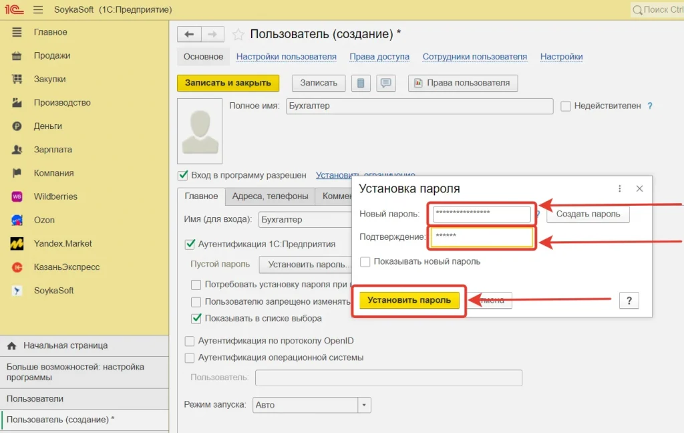Open Yandex.Market section in sidebar
684x433 pixels.
click(x=63, y=243)
